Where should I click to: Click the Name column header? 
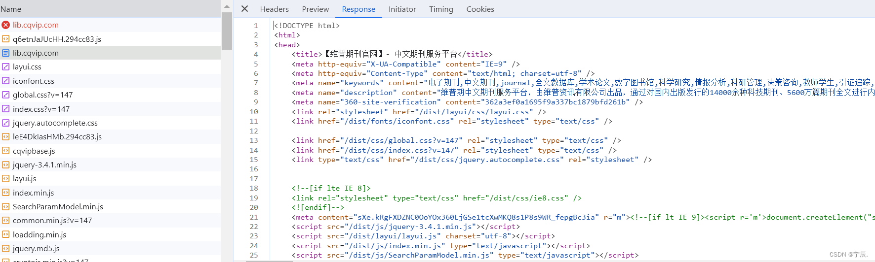pos(110,9)
